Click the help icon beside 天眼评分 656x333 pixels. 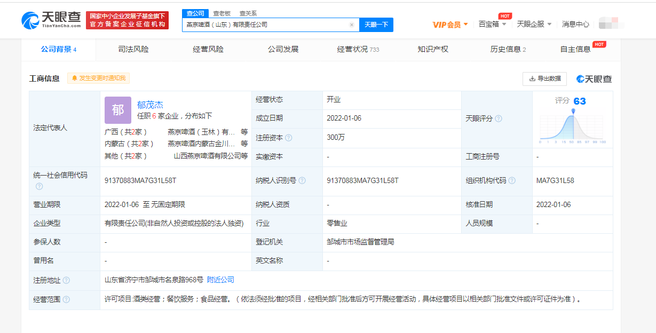[x=499, y=118]
